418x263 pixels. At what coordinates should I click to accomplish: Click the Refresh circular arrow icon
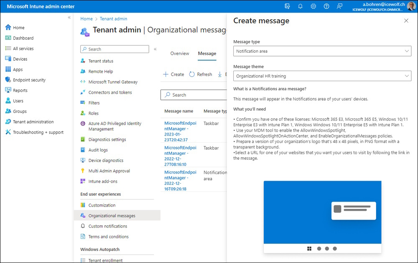192,74
